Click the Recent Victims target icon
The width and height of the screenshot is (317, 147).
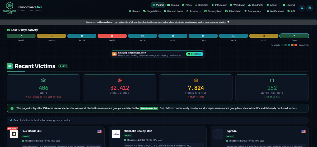pos(10,66)
